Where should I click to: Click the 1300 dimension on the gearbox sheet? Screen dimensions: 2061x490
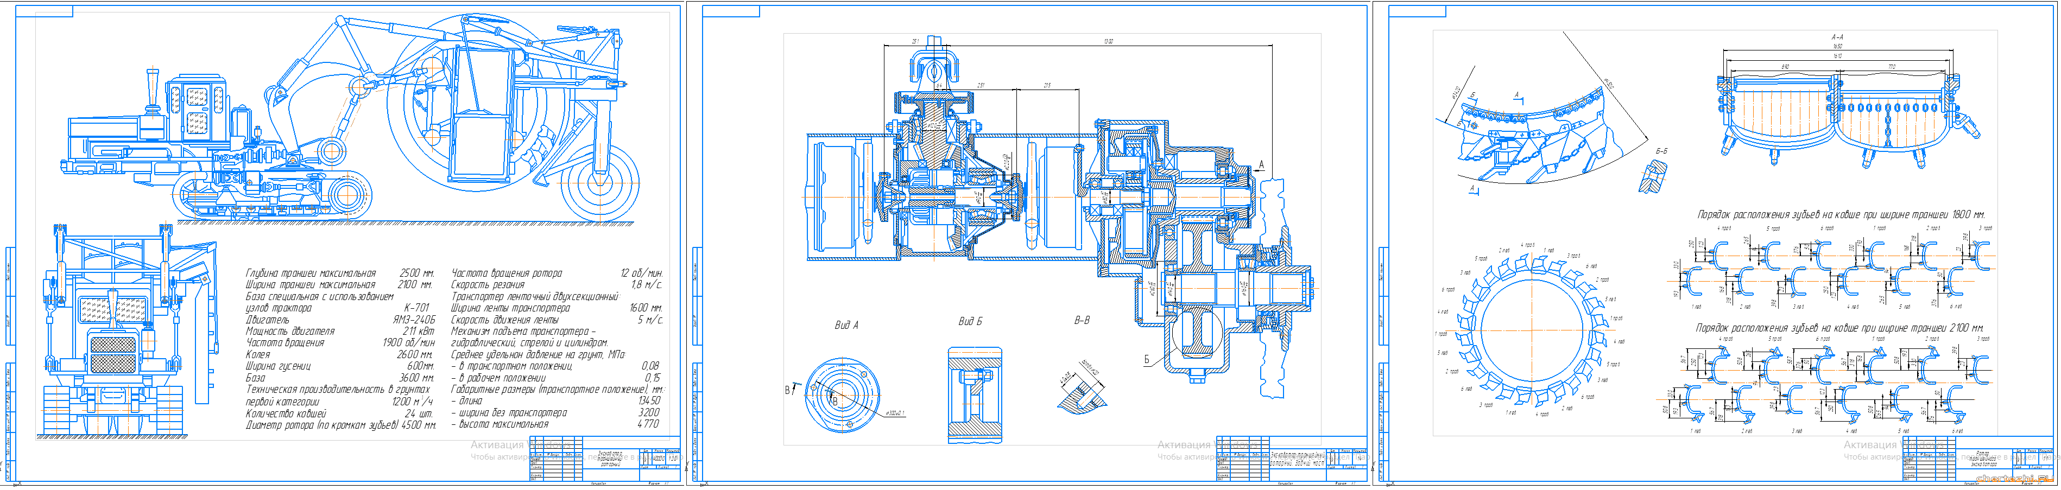(1107, 42)
